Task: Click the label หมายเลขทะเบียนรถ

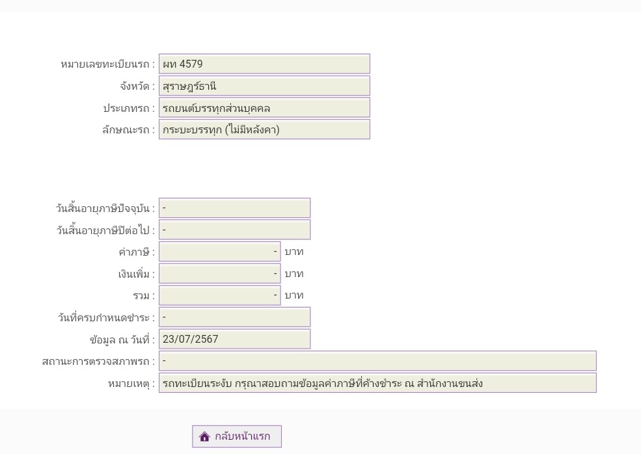Action: coord(107,64)
